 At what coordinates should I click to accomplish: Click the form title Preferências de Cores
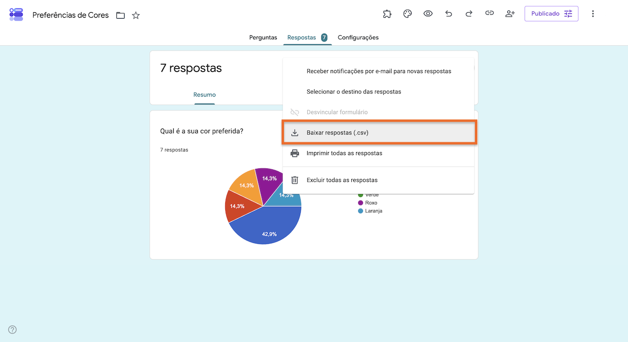pyautogui.click(x=71, y=15)
